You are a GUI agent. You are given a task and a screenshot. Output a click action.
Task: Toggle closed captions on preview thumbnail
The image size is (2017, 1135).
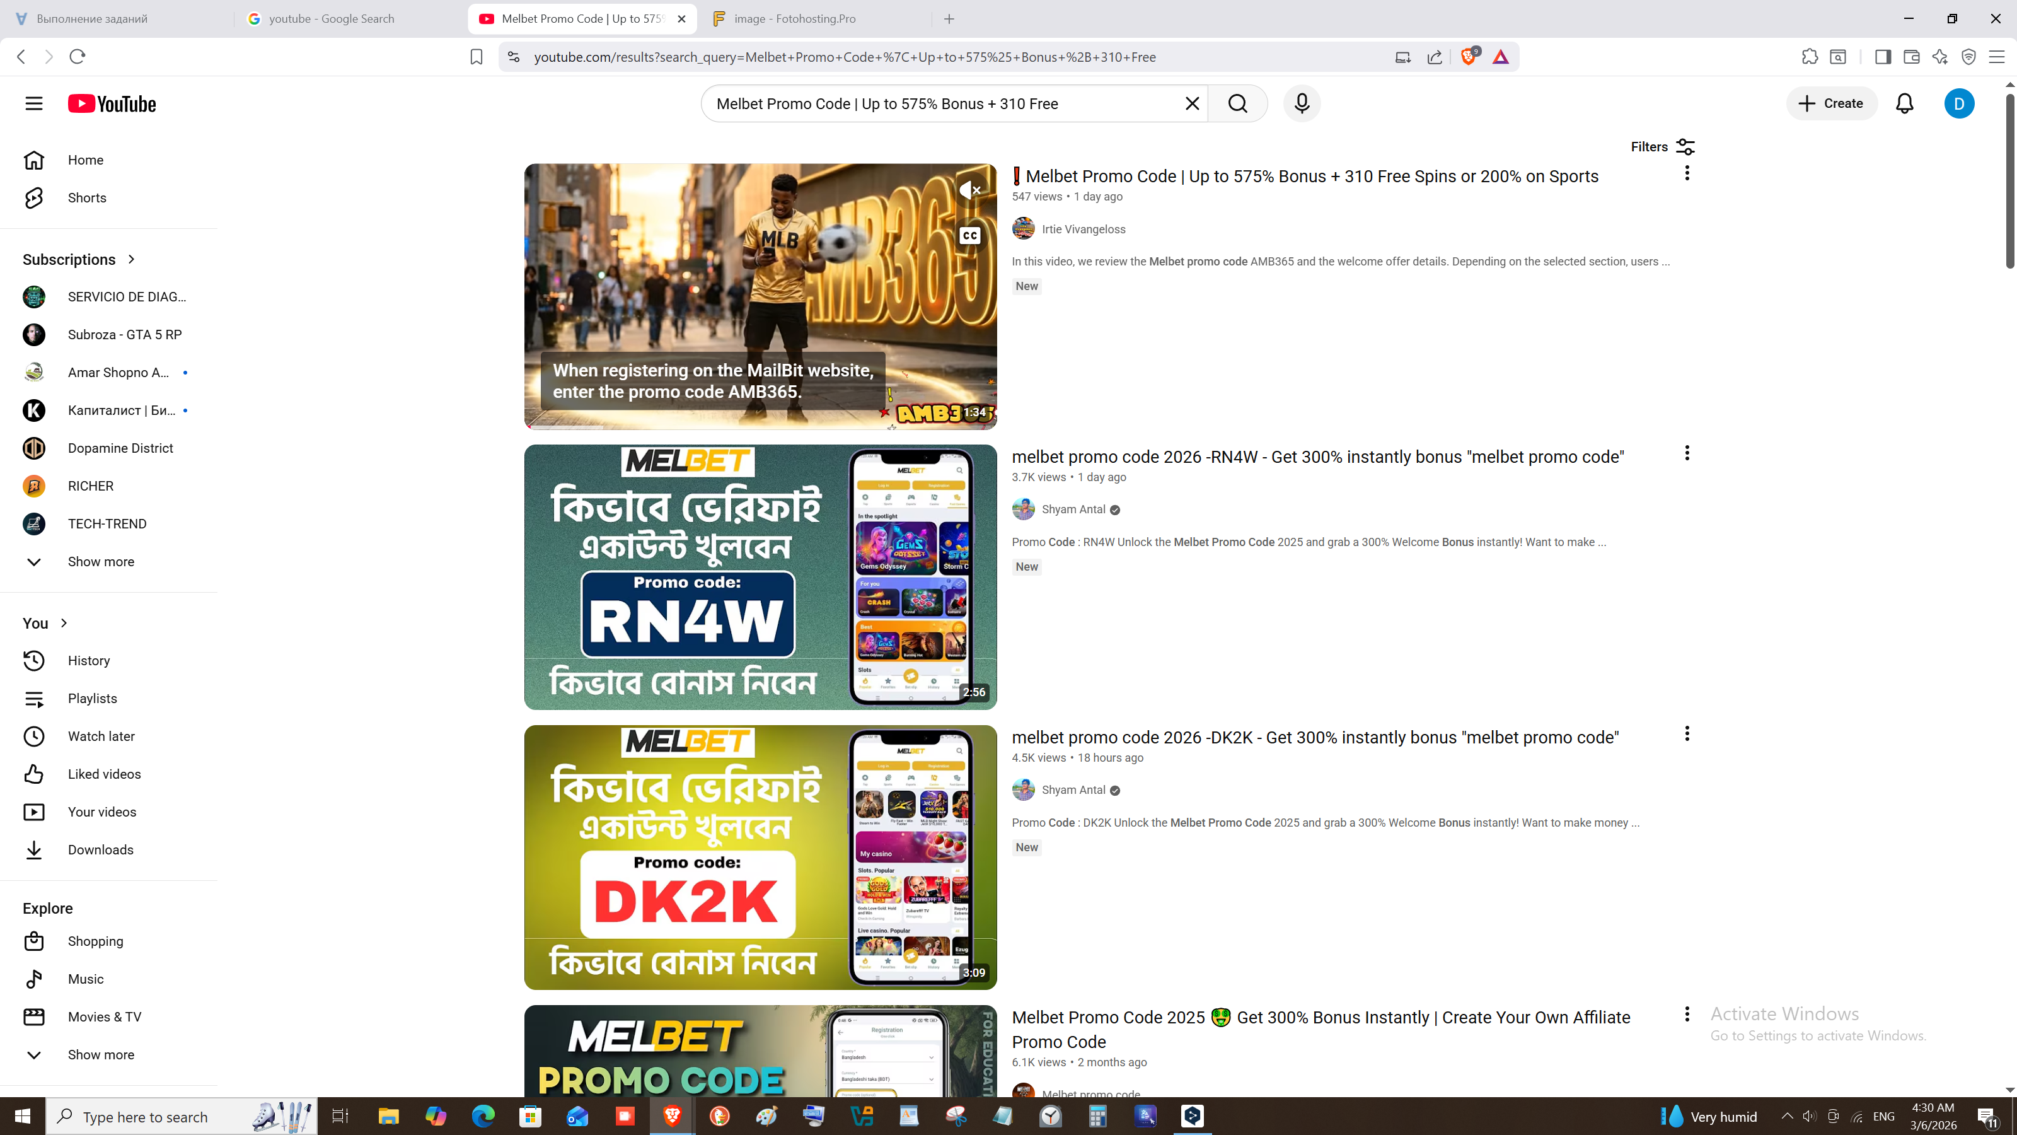969,235
